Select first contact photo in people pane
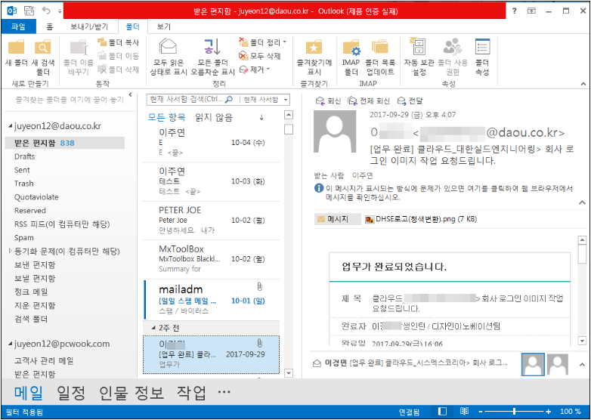This screenshot has height=420, width=591. coord(533,364)
